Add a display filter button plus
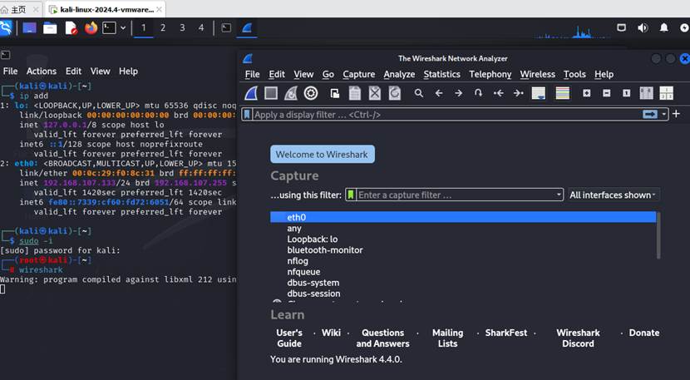This screenshot has width=690, height=380. 677,114
